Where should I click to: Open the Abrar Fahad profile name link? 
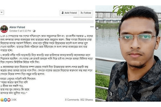point(17,27)
